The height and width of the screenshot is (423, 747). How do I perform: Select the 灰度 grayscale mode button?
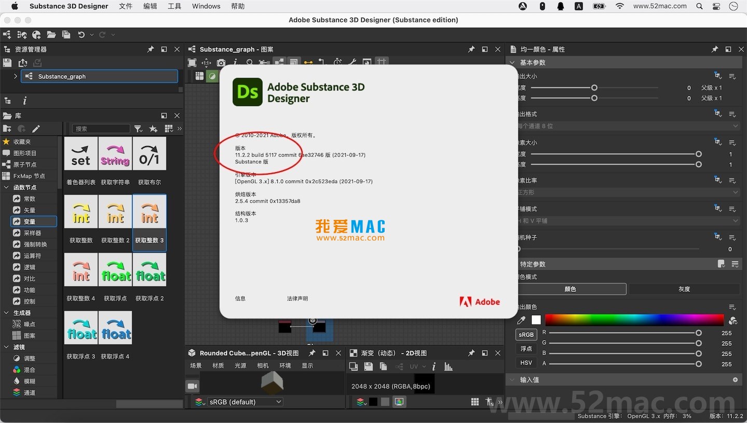(684, 289)
